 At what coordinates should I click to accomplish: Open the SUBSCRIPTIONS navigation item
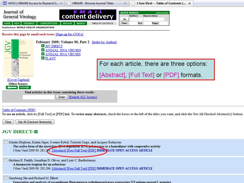[49, 23]
